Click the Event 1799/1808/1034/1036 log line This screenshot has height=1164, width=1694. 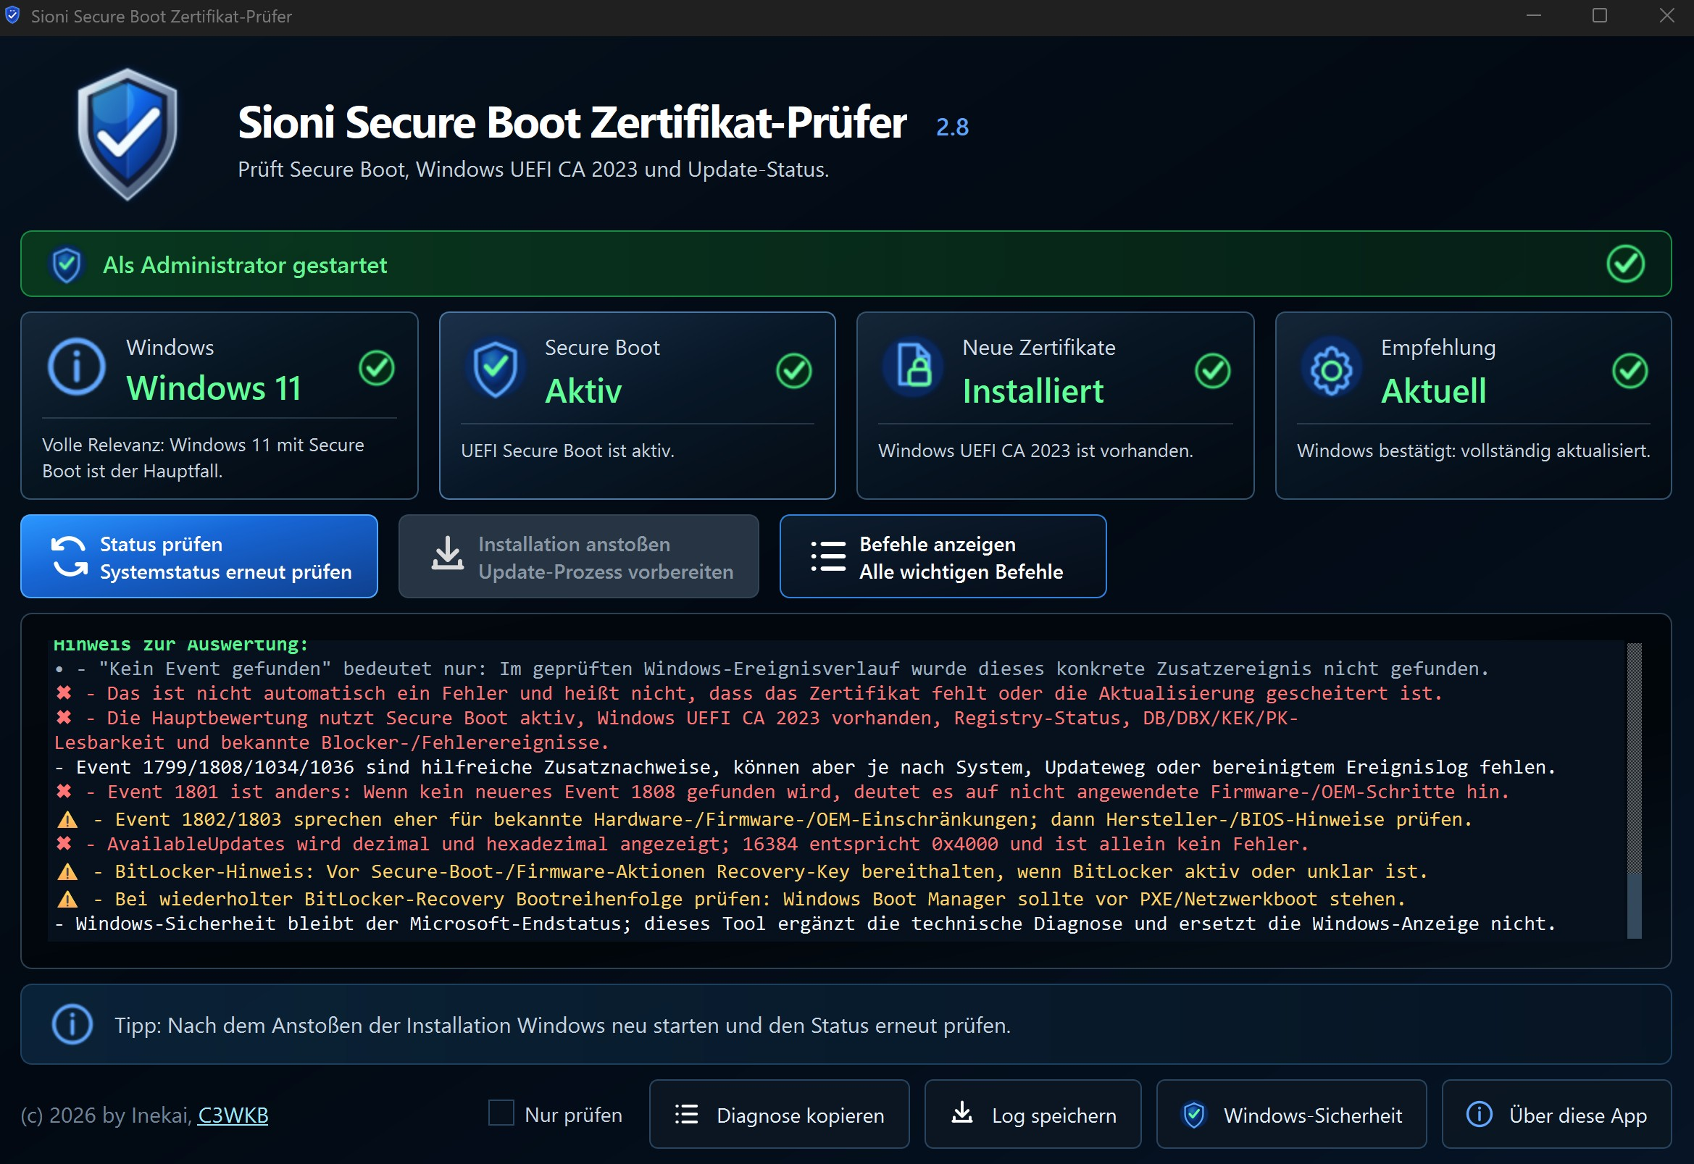pos(805,767)
